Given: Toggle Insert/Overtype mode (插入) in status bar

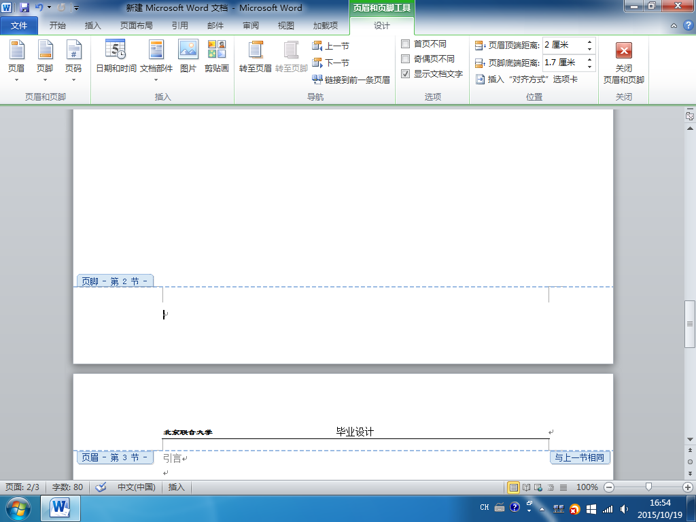Looking at the screenshot, I should (176, 487).
